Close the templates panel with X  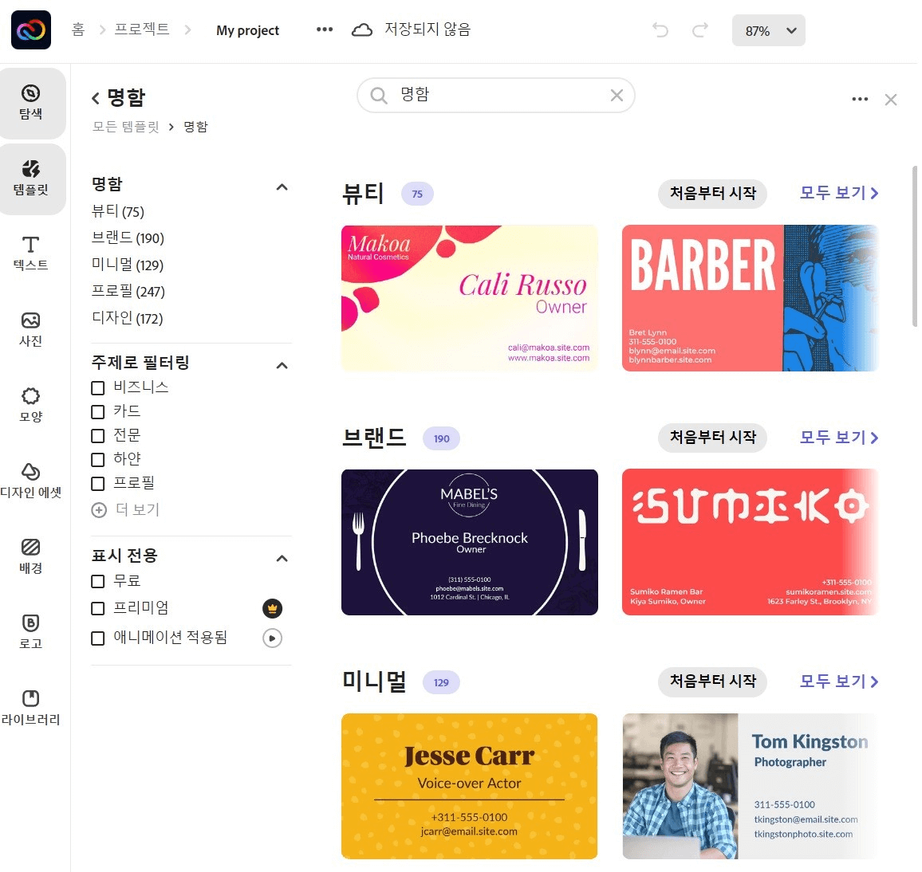(x=891, y=100)
